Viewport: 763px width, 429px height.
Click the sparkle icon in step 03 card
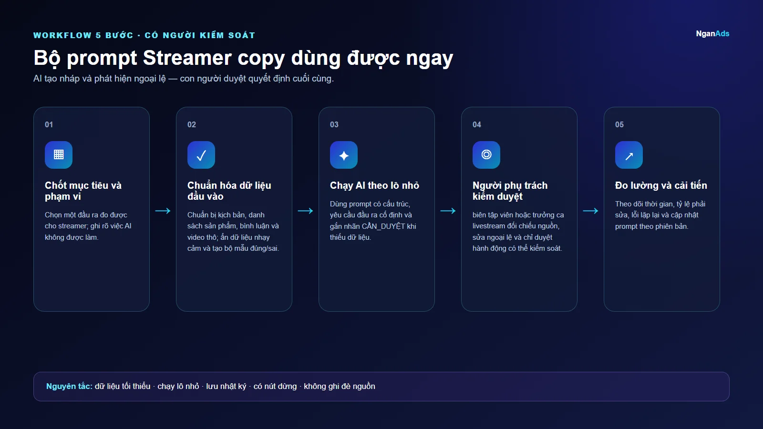344,155
